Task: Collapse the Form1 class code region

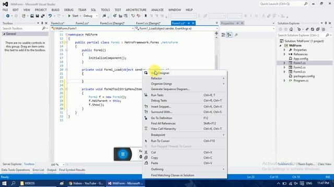Action: coord(66,43)
